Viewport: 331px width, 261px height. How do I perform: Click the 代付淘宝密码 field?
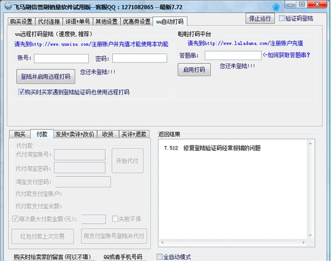[79, 168]
